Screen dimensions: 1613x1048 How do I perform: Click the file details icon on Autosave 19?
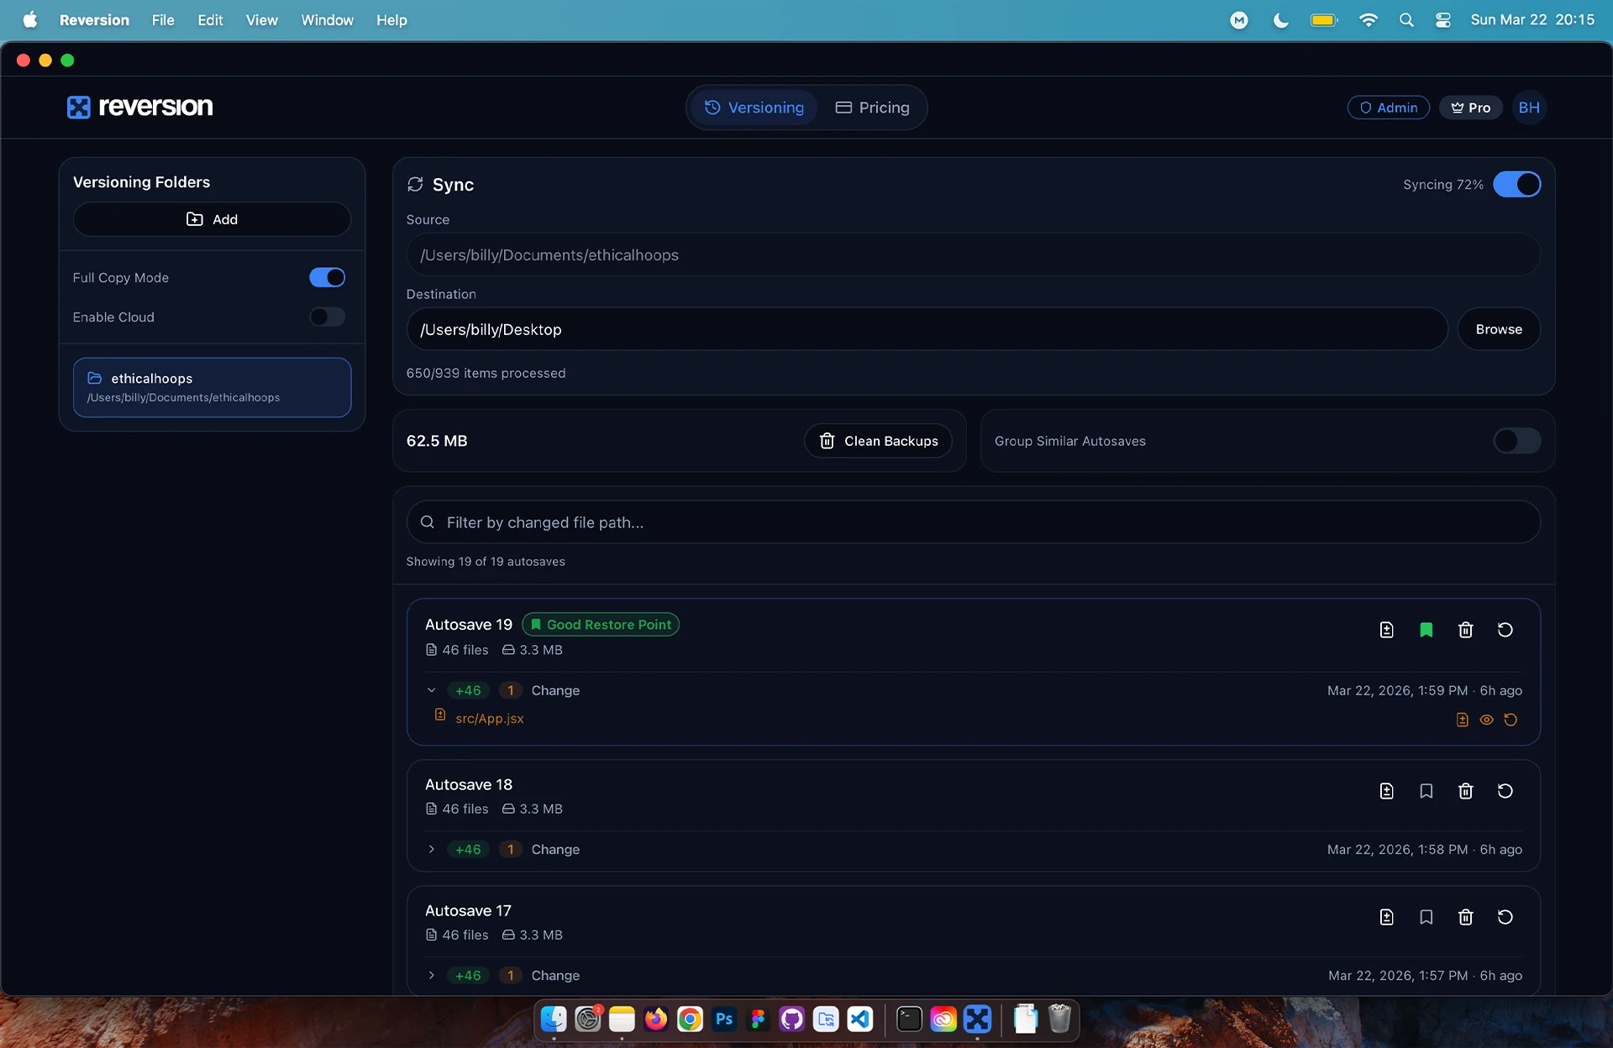[x=1386, y=630]
